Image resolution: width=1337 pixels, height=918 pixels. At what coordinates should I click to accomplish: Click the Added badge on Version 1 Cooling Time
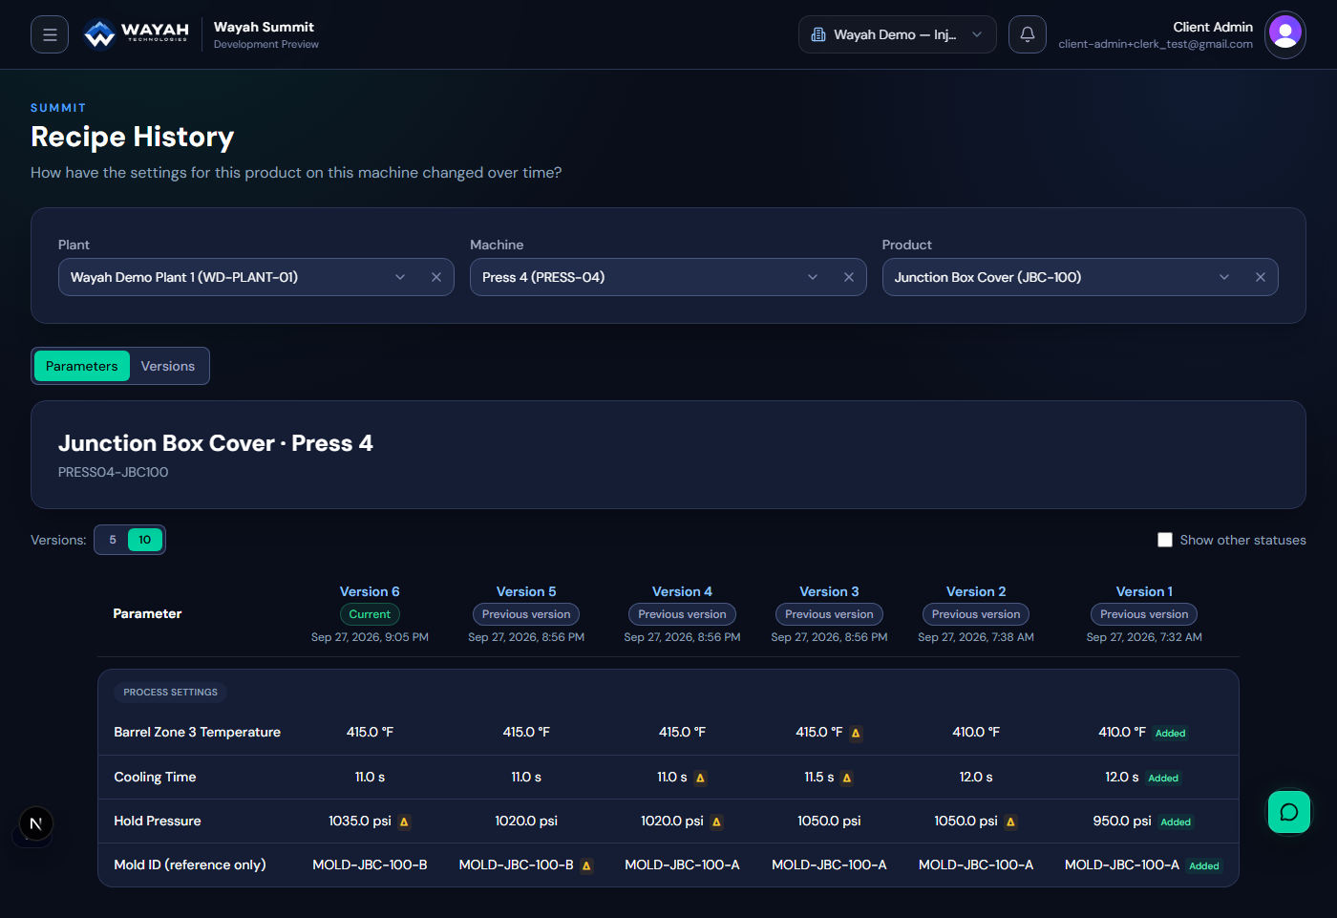pos(1163,779)
